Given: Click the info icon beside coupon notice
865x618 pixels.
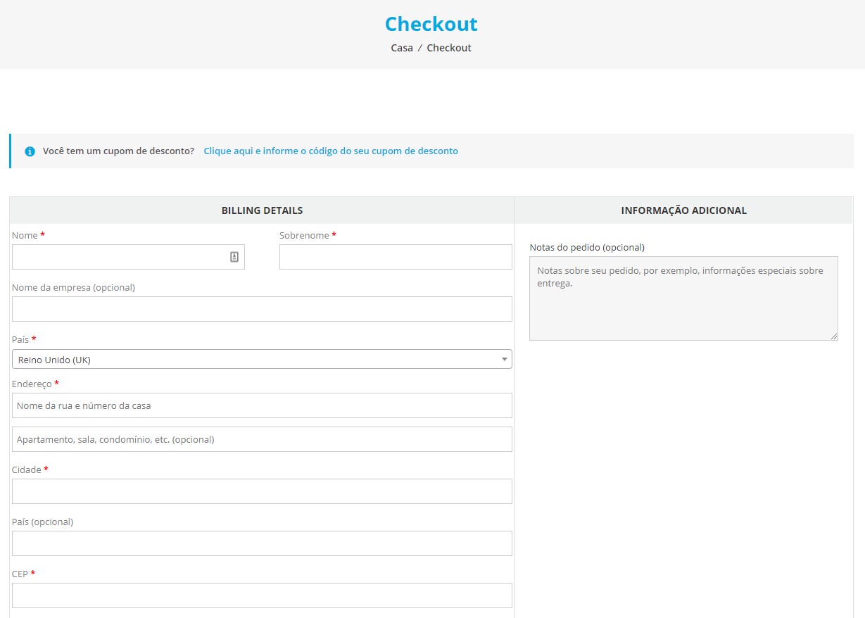Looking at the screenshot, I should click(30, 151).
